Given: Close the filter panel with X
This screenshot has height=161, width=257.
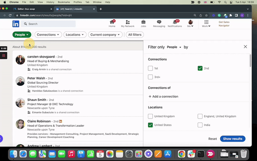Looking at the screenshot, I should coord(245,47).
